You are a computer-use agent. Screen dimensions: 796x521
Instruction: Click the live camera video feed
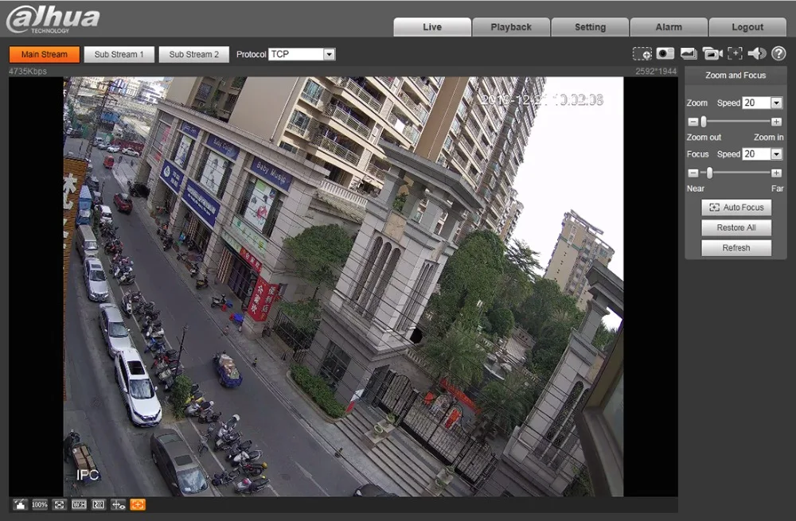coord(343,286)
